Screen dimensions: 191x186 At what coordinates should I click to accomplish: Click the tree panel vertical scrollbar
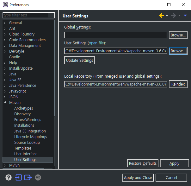54,68
